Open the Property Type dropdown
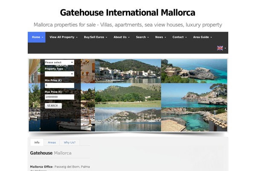The height and width of the screenshot is (171, 256). [59, 74]
